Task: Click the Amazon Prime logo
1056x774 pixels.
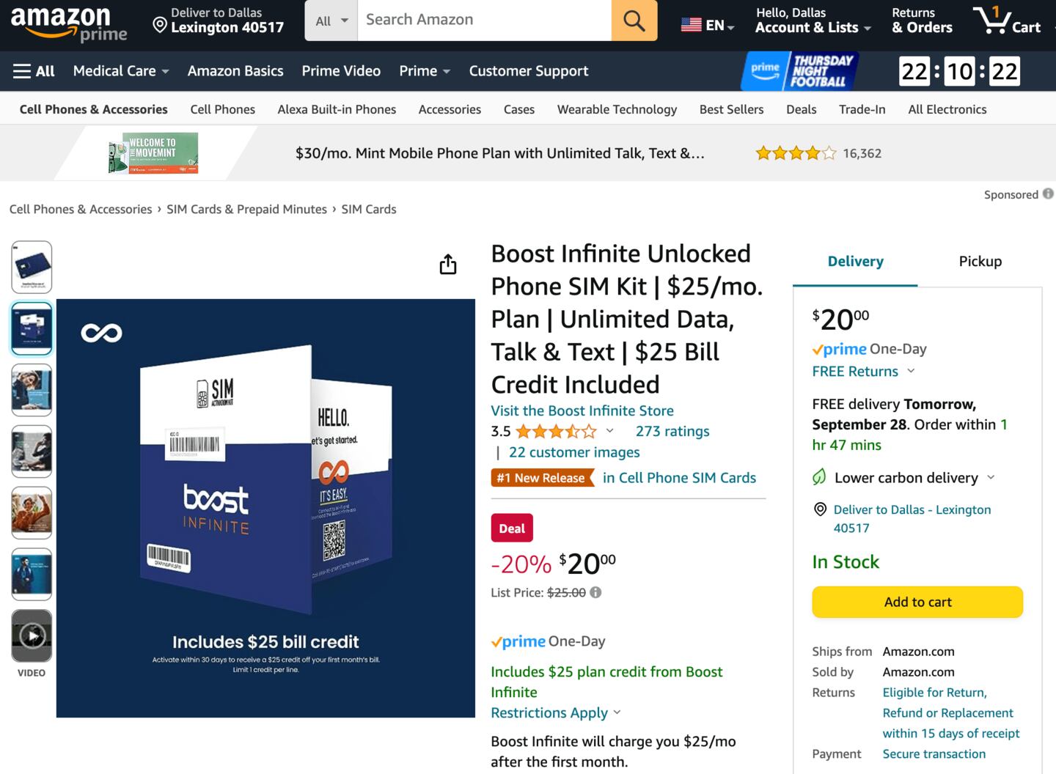Action: click(70, 23)
